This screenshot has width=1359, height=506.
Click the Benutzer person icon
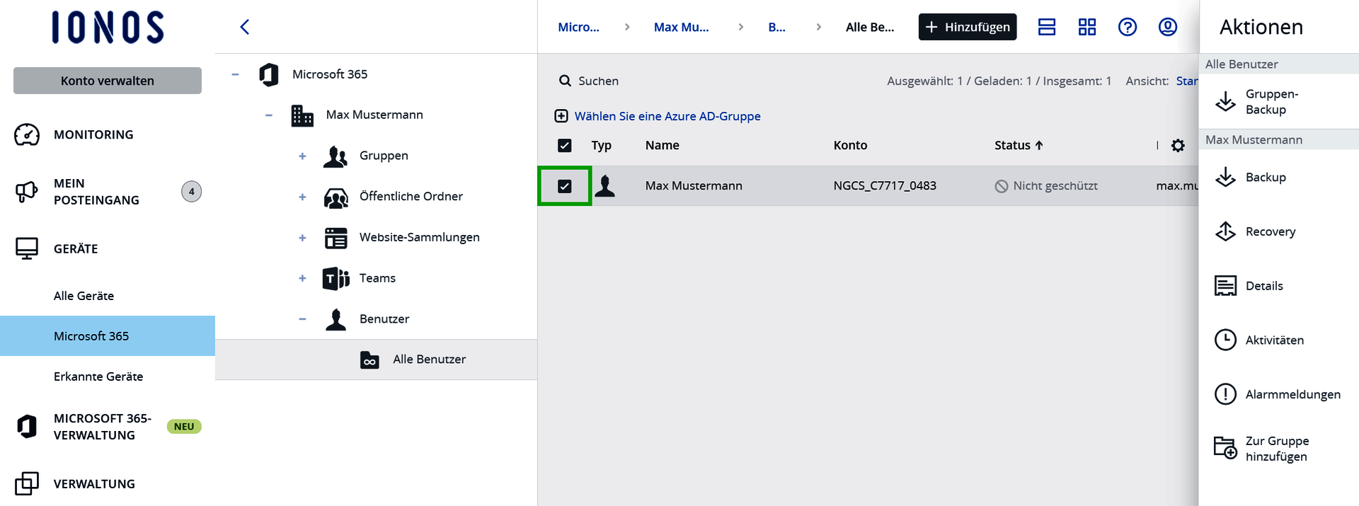(x=336, y=319)
